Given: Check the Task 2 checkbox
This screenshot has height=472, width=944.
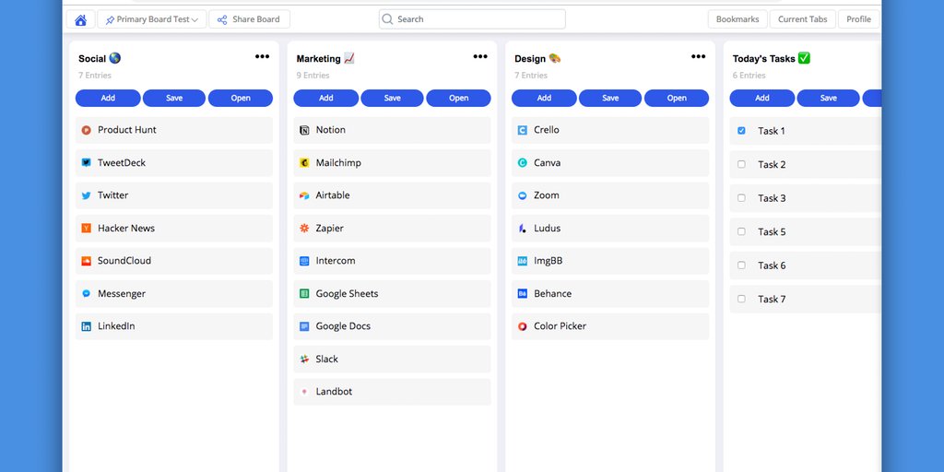Looking at the screenshot, I should tap(741, 164).
